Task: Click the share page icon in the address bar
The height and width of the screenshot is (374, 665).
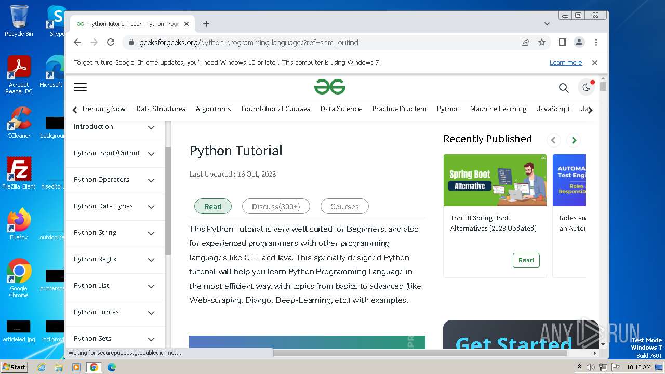Action: pyautogui.click(x=525, y=43)
